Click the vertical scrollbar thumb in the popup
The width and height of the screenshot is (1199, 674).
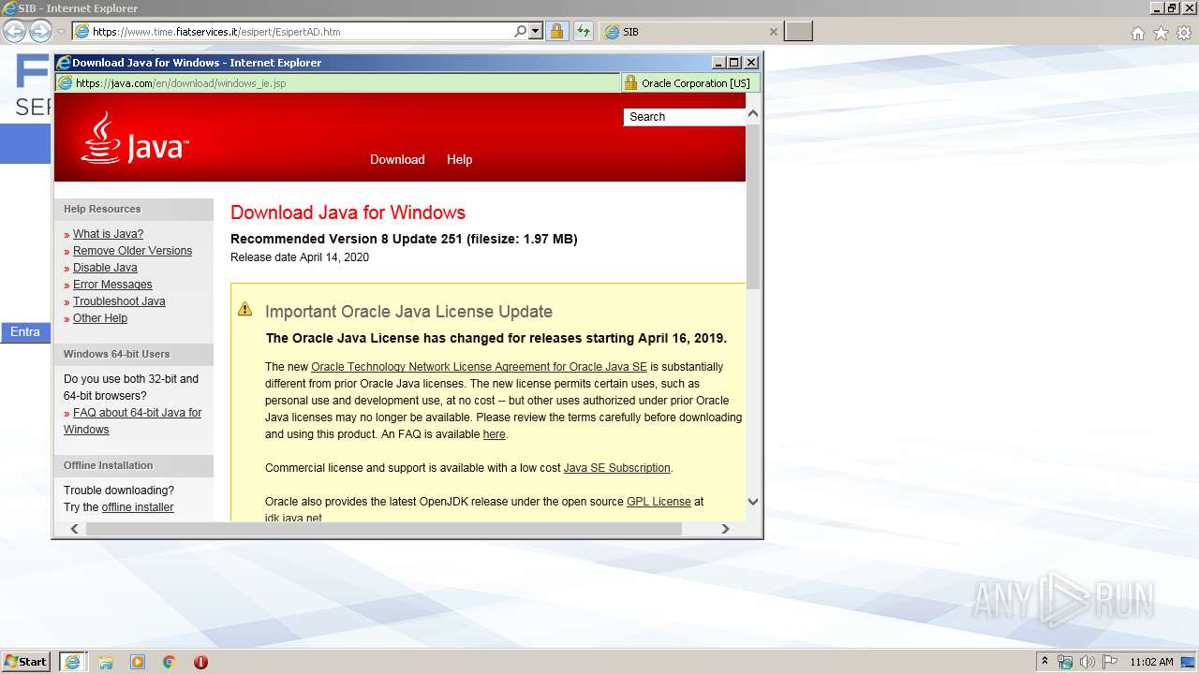[x=752, y=205]
